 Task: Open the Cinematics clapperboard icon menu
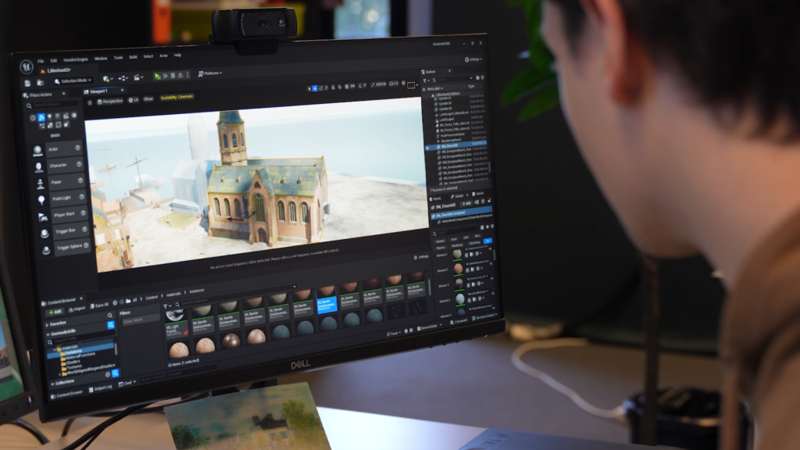point(137,77)
